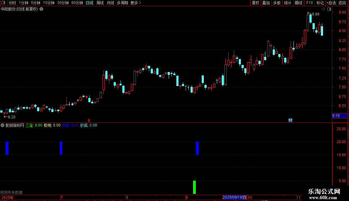The width and height of the screenshot is (349, 201).
Task: Click the 8.99 high price label
Action: (315, 14)
